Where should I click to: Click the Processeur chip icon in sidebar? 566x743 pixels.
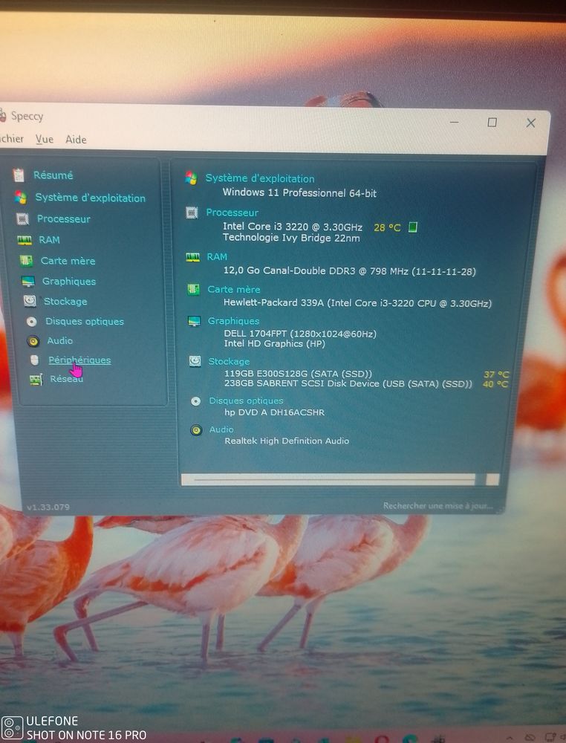pos(22,219)
